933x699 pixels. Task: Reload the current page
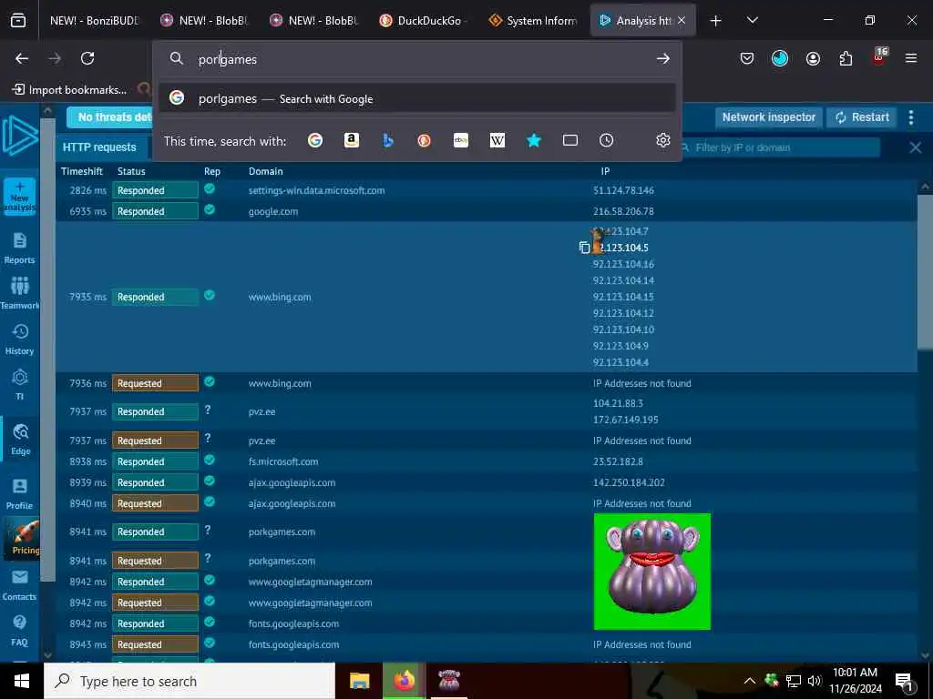tap(87, 58)
